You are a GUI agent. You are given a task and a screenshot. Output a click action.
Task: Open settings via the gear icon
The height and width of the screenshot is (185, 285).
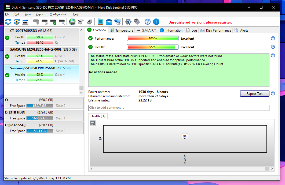[x=128, y=22]
